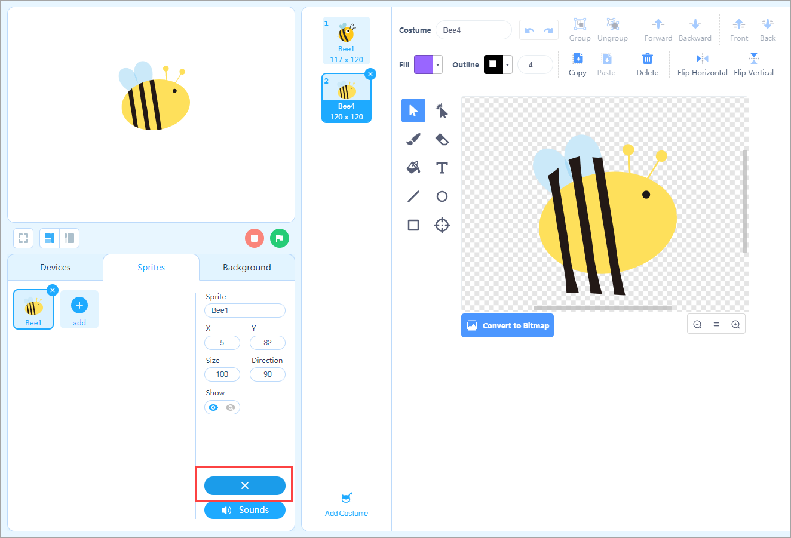Show the sprite with the eye toggle
The width and height of the screenshot is (791, 538).
click(213, 407)
